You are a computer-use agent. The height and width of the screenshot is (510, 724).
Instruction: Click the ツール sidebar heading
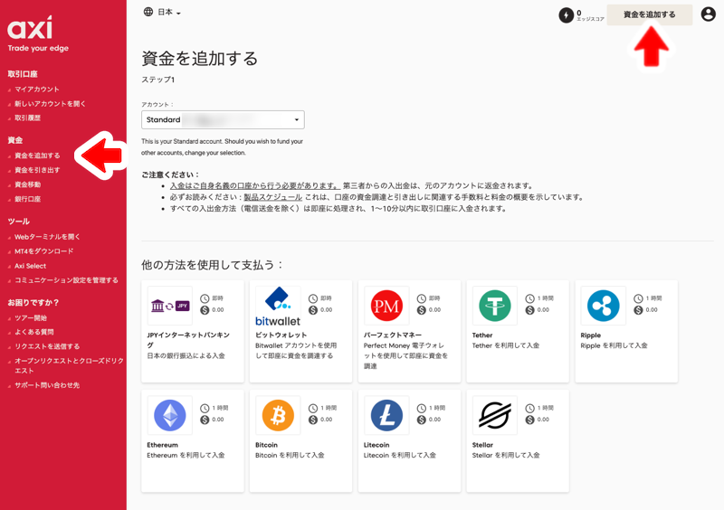(x=18, y=222)
